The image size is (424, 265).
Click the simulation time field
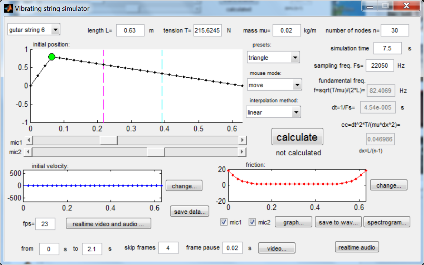pos(387,48)
